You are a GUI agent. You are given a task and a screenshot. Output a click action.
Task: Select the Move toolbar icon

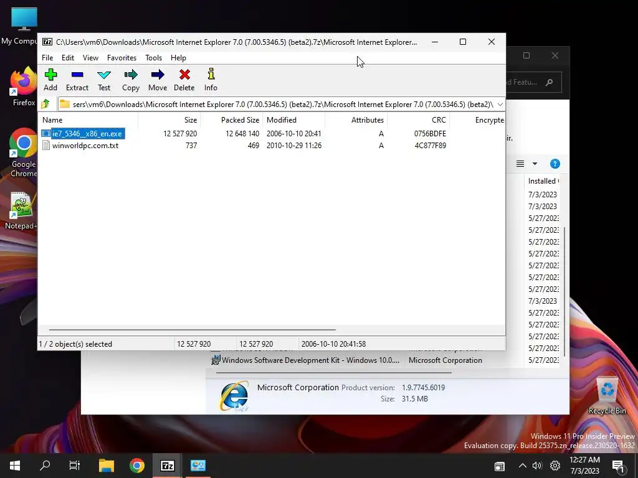coord(158,80)
